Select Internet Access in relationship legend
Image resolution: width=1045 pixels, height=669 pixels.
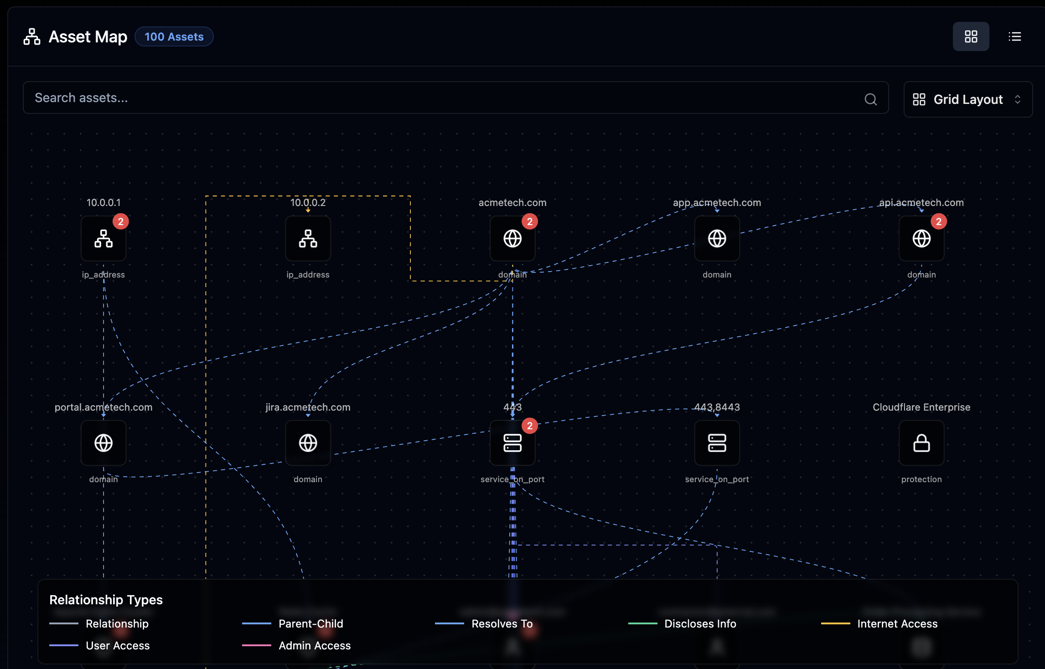(x=896, y=624)
